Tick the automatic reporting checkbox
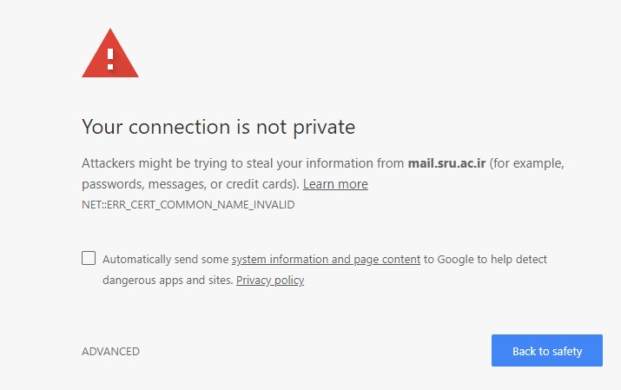 click(89, 258)
